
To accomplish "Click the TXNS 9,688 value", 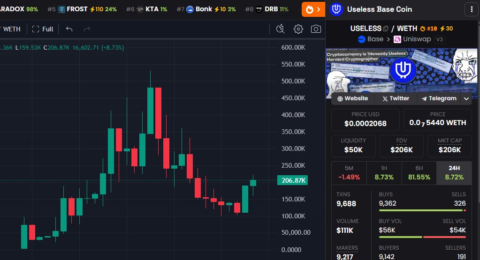I will (x=346, y=204).
